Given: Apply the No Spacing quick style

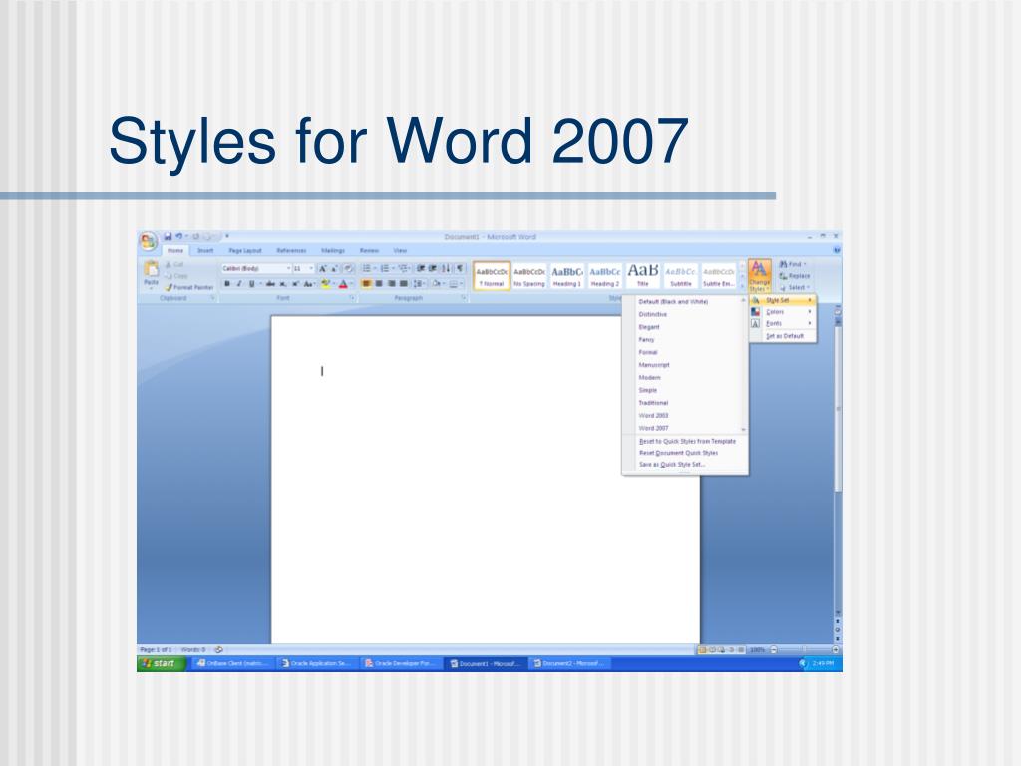Looking at the screenshot, I should click(x=529, y=276).
